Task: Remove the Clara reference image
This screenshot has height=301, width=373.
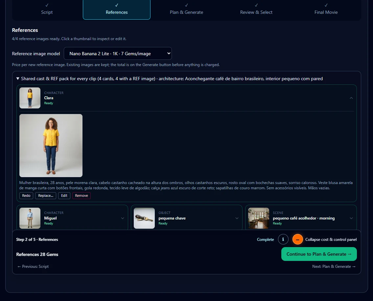Action: (82, 196)
